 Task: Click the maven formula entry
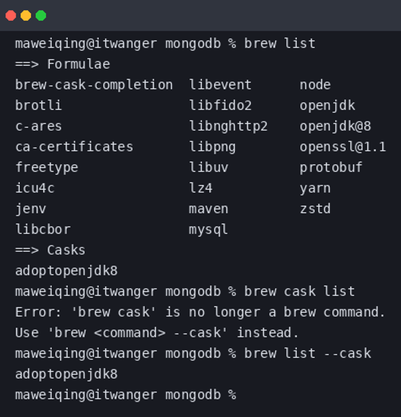[x=208, y=209]
